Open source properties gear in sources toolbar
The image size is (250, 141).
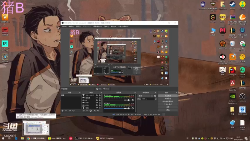pos(91,111)
